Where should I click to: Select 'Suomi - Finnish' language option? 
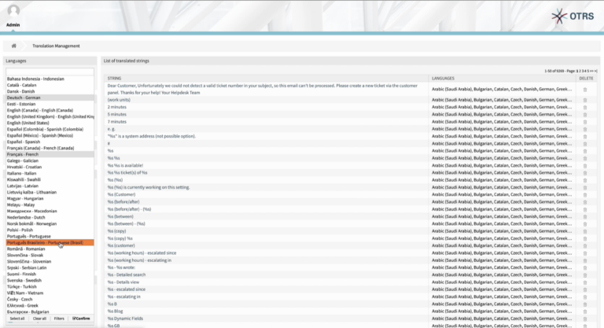[50, 274]
